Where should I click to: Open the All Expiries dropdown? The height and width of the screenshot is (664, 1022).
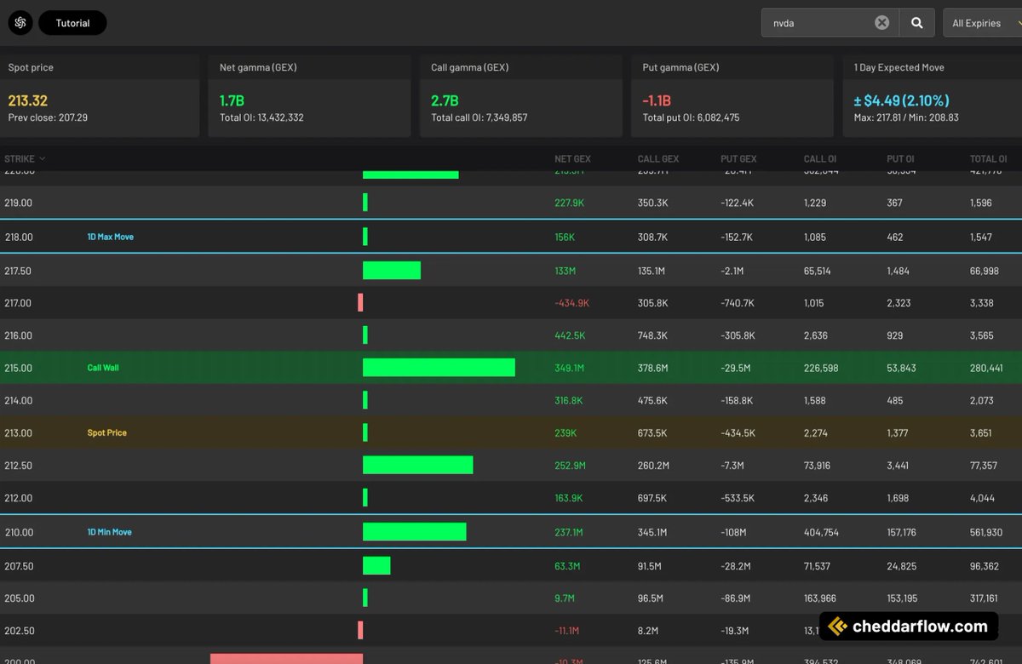point(983,23)
